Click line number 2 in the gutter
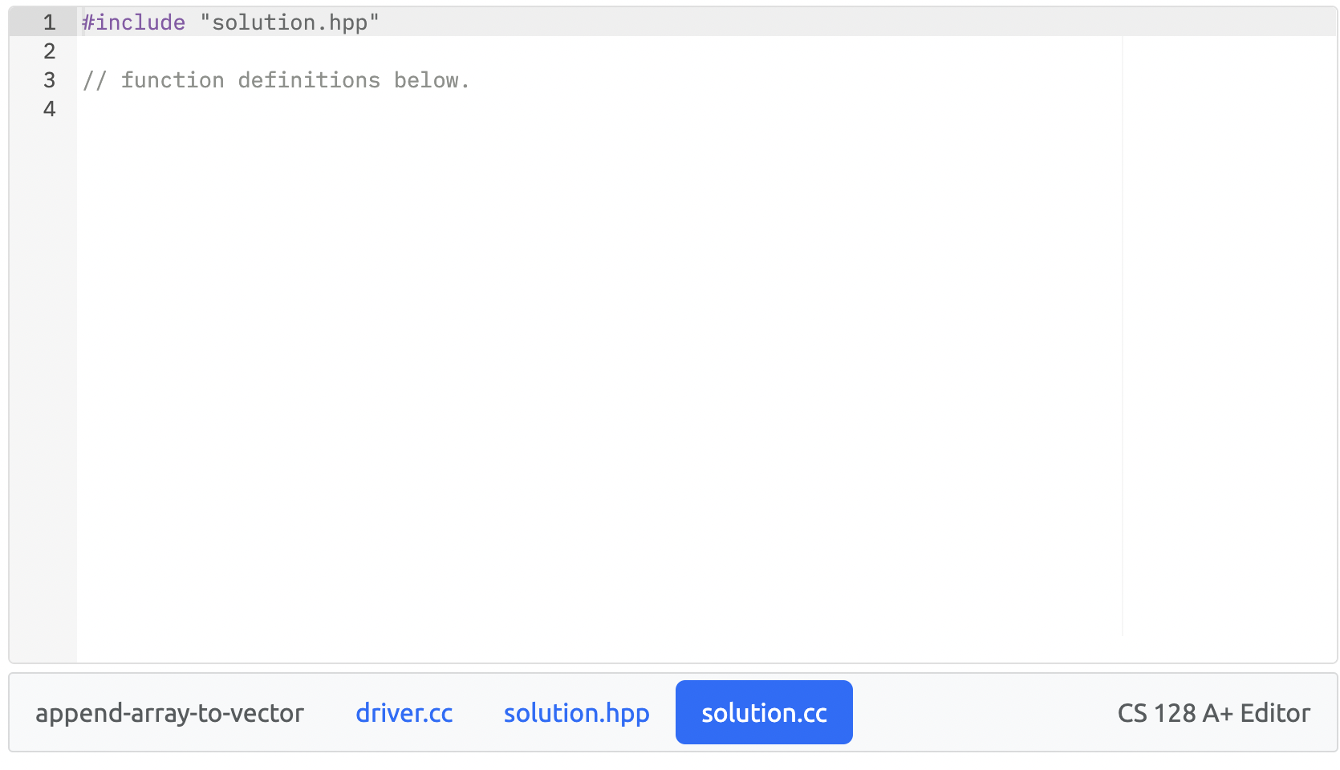Viewport: 1340px width, 770px height. pos(49,51)
